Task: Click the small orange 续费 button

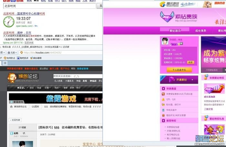Action: coord(190,62)
